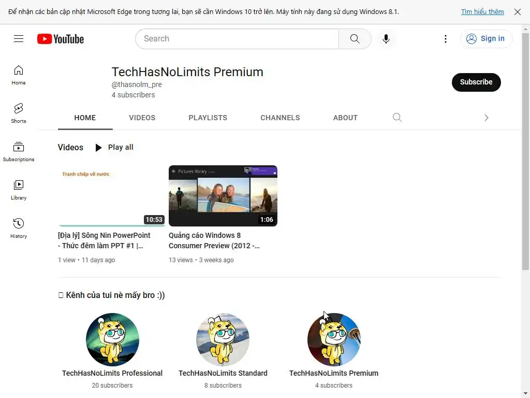This screenshot has width=530, height=398.
Task: Go to Home in the sidebar
Action: point(19,75)
